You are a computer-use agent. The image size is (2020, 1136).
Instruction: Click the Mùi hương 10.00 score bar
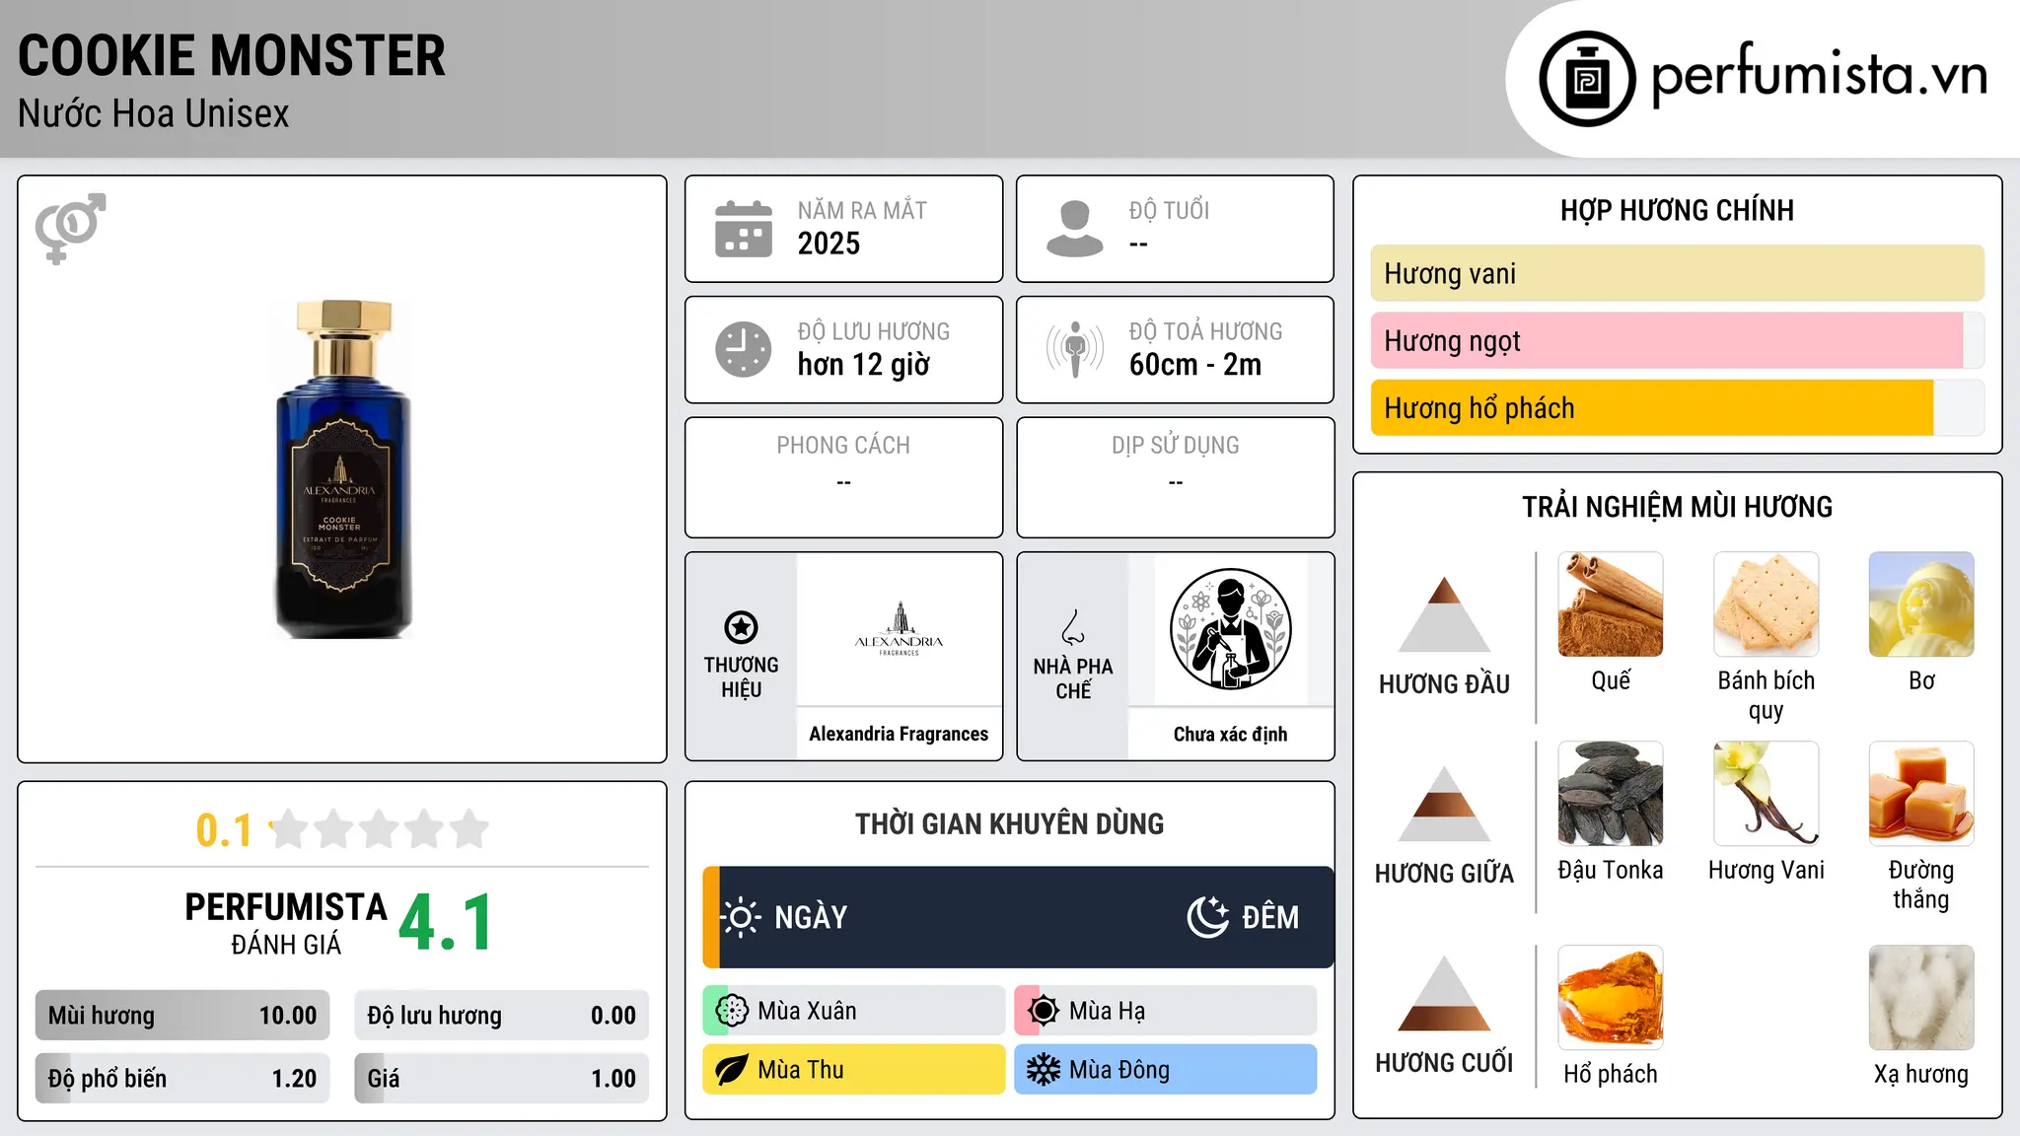coord(182,1016)
